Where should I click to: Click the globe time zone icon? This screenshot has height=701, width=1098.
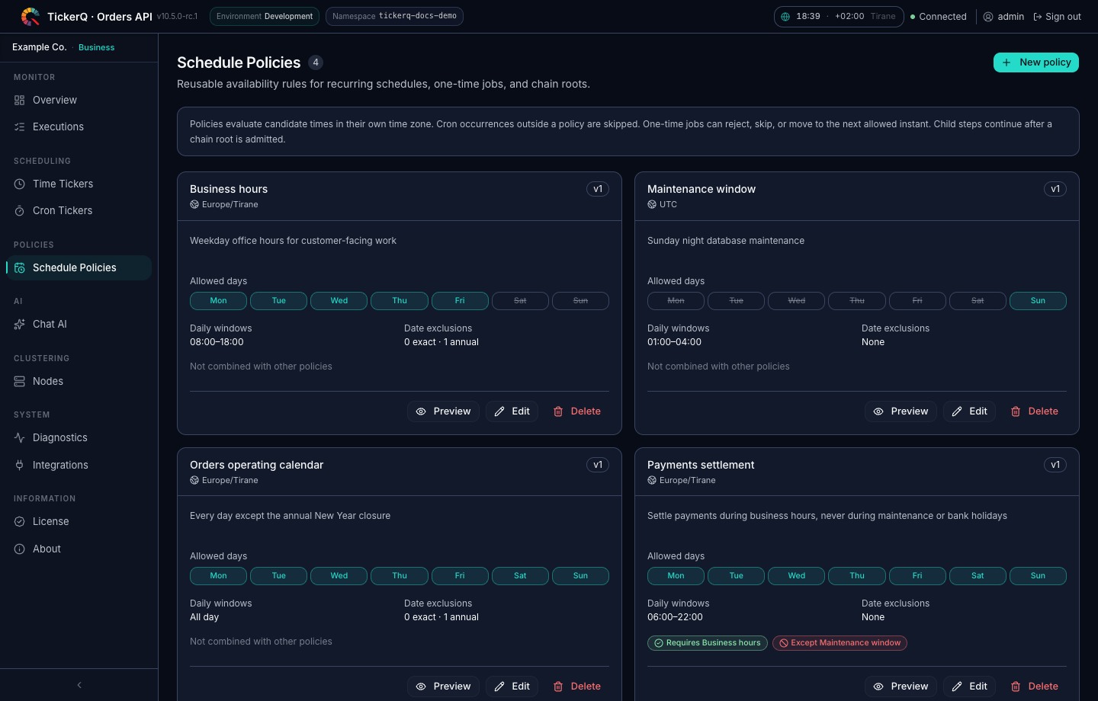pos(785,16)
